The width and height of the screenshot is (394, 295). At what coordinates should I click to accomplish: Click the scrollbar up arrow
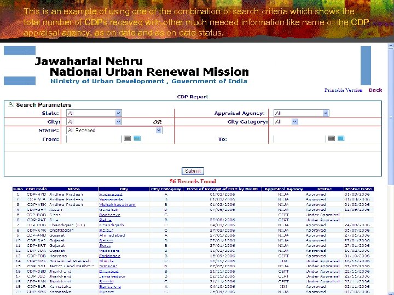(391, 45)
